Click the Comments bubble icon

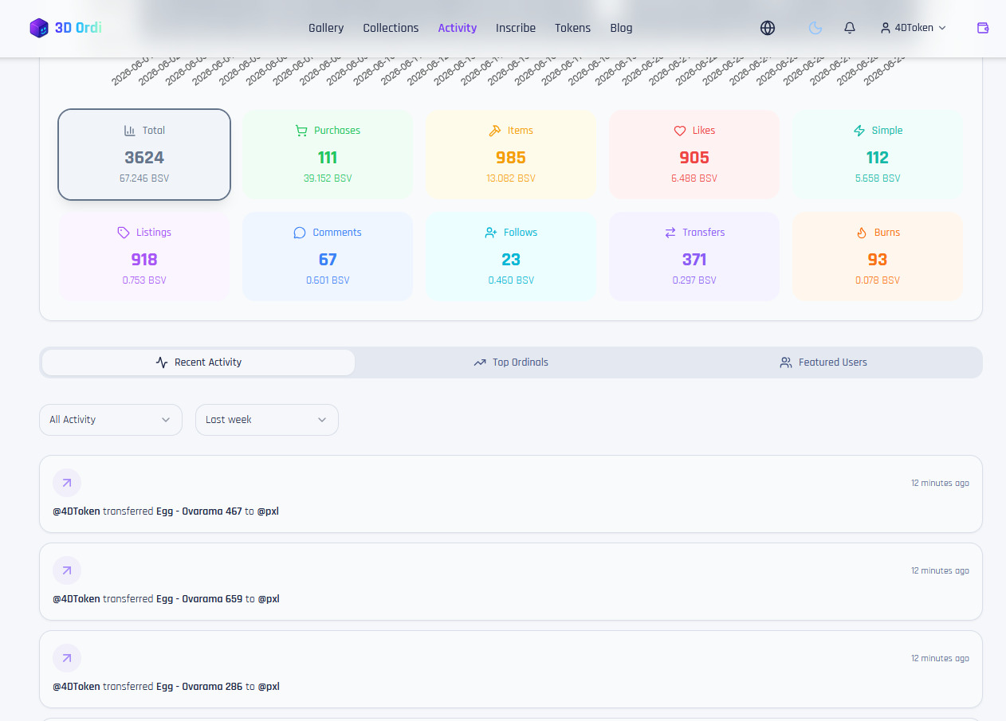pyautogui.click(x=300, y=233)
